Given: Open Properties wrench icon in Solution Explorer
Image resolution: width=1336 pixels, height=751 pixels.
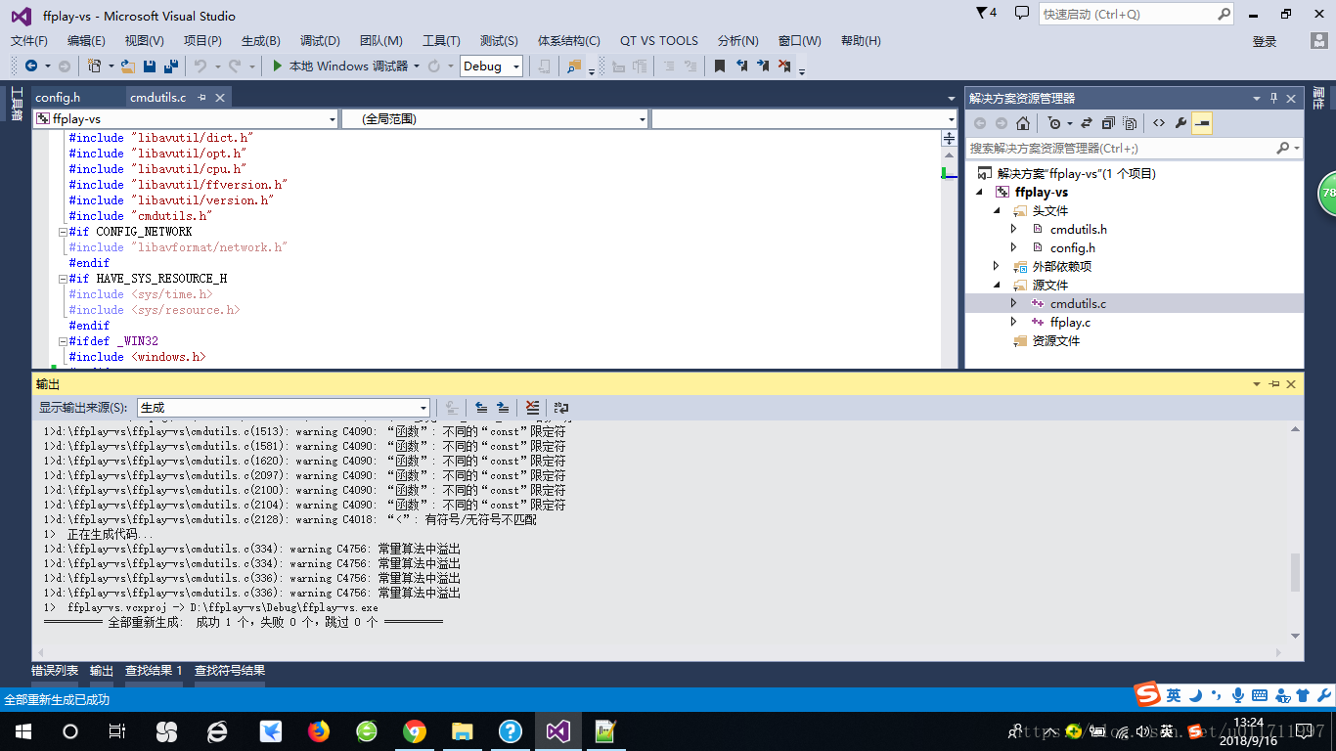Looking at the screenshot, I should pos(1180,123).
